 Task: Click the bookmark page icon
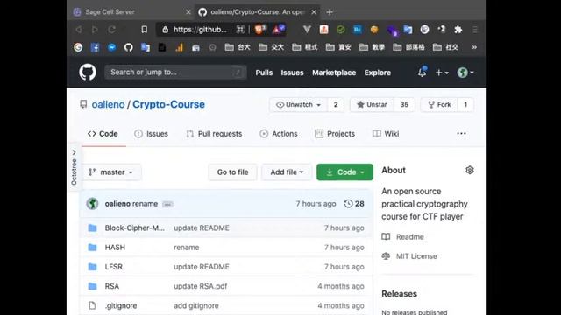tap(144, 30)
